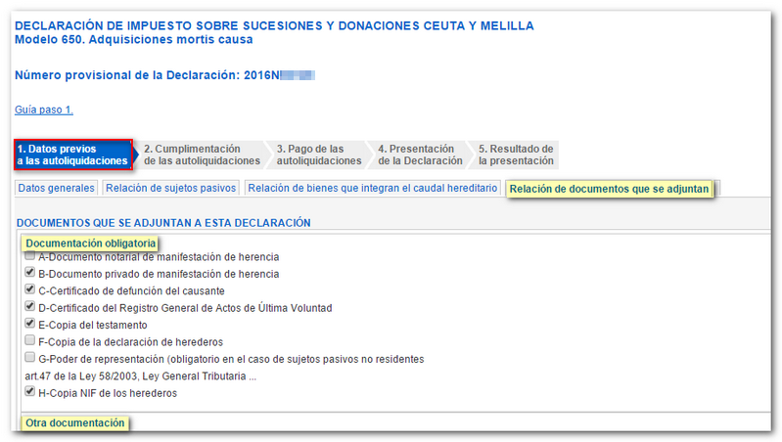The width and height of the screenshot is (782, 442).
Task: Go to step 5 Resultado de la presentación
Action: click(516, 155)
